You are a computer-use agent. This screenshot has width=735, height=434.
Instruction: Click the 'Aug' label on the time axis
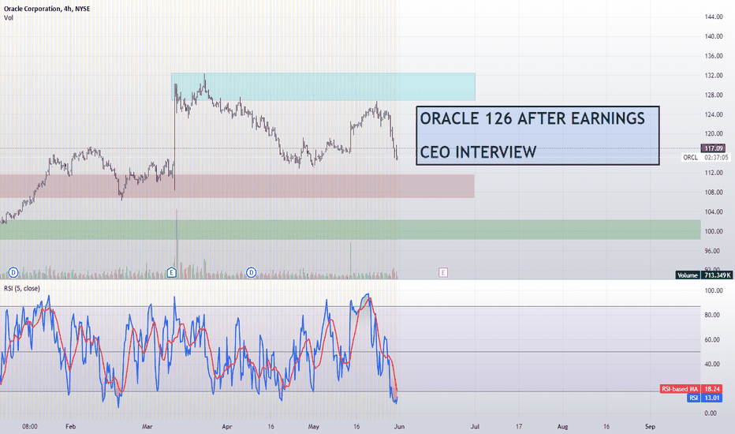pos(562,426)
